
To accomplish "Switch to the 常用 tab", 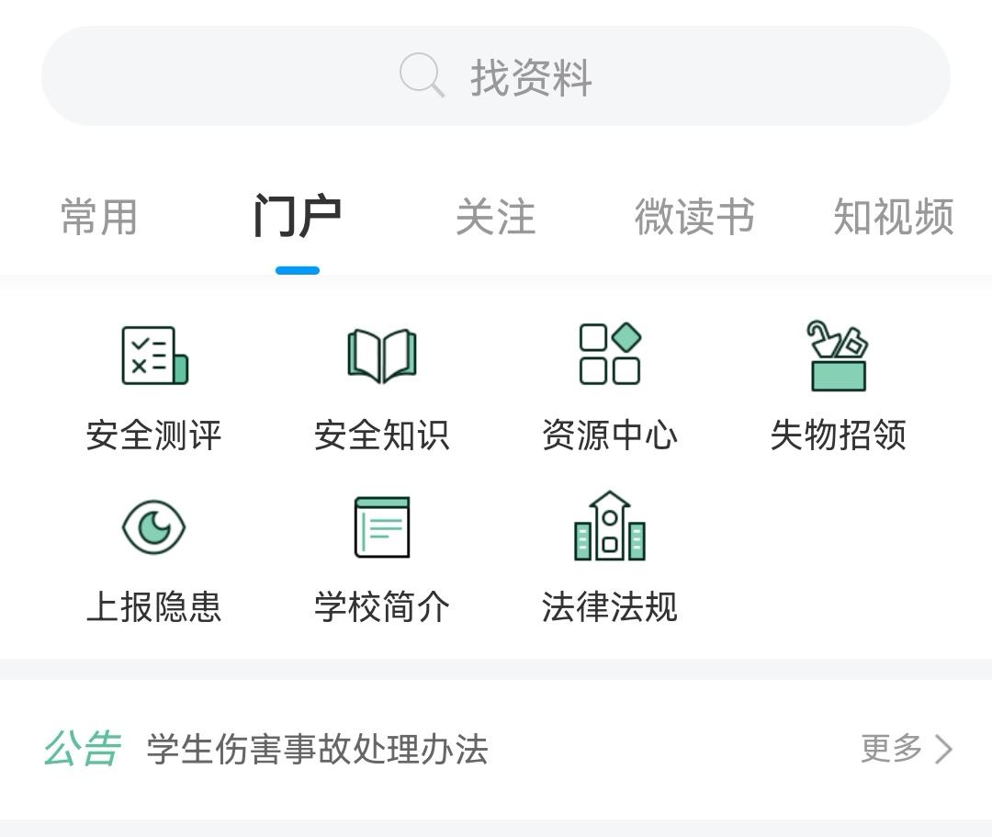I will 99,218.
